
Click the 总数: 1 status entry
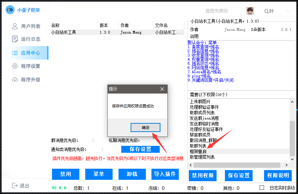(81, 188)
